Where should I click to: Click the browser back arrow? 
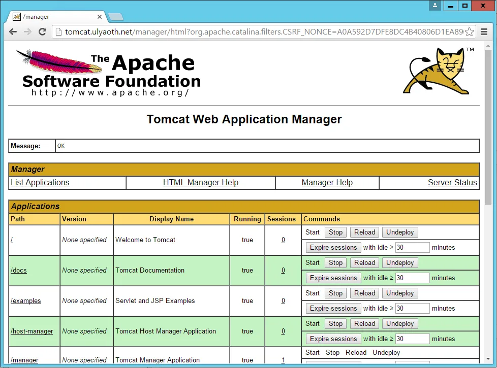click(13, 31)
